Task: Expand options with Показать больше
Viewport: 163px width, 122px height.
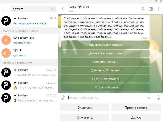Action: point(105,87)
